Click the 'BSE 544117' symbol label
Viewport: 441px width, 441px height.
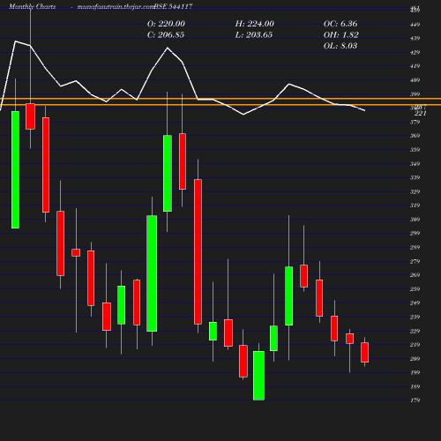[173, 6]
